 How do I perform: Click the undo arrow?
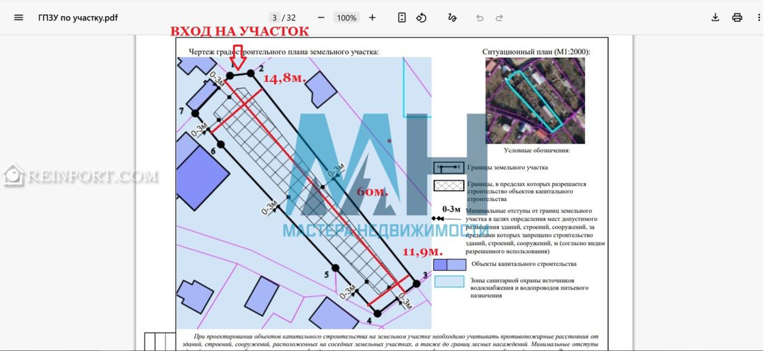point(480,17)
